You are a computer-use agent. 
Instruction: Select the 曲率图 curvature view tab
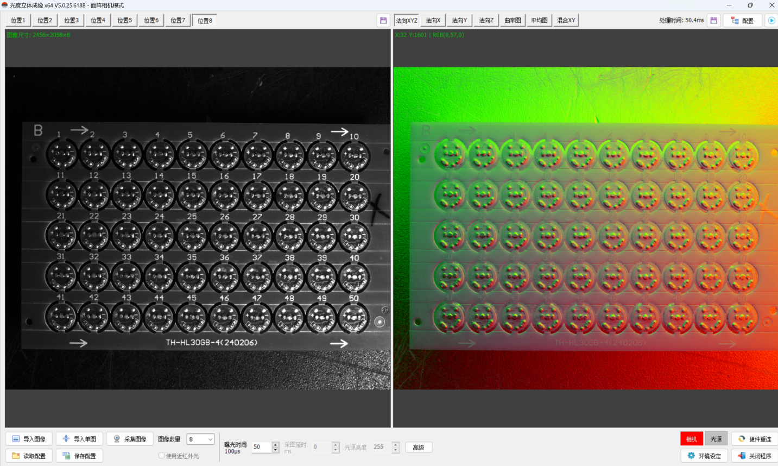coord(513,21)
